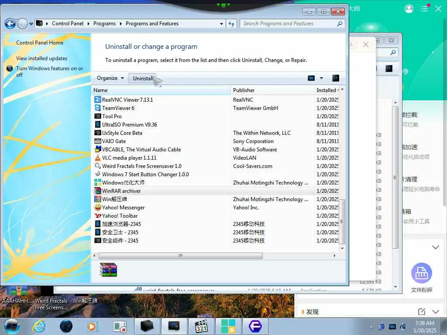Open the address bar history dropdown
The image size is (447, 335).
click(221, 24)
